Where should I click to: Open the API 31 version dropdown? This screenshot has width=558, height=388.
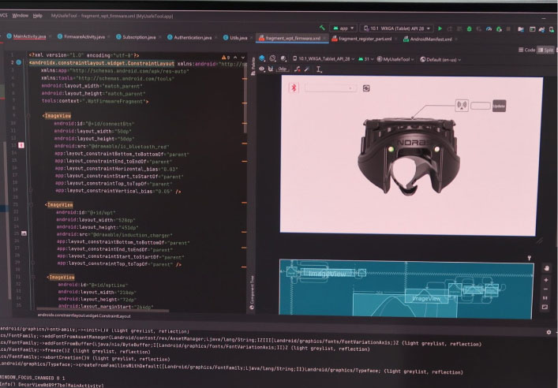point(366,59)
